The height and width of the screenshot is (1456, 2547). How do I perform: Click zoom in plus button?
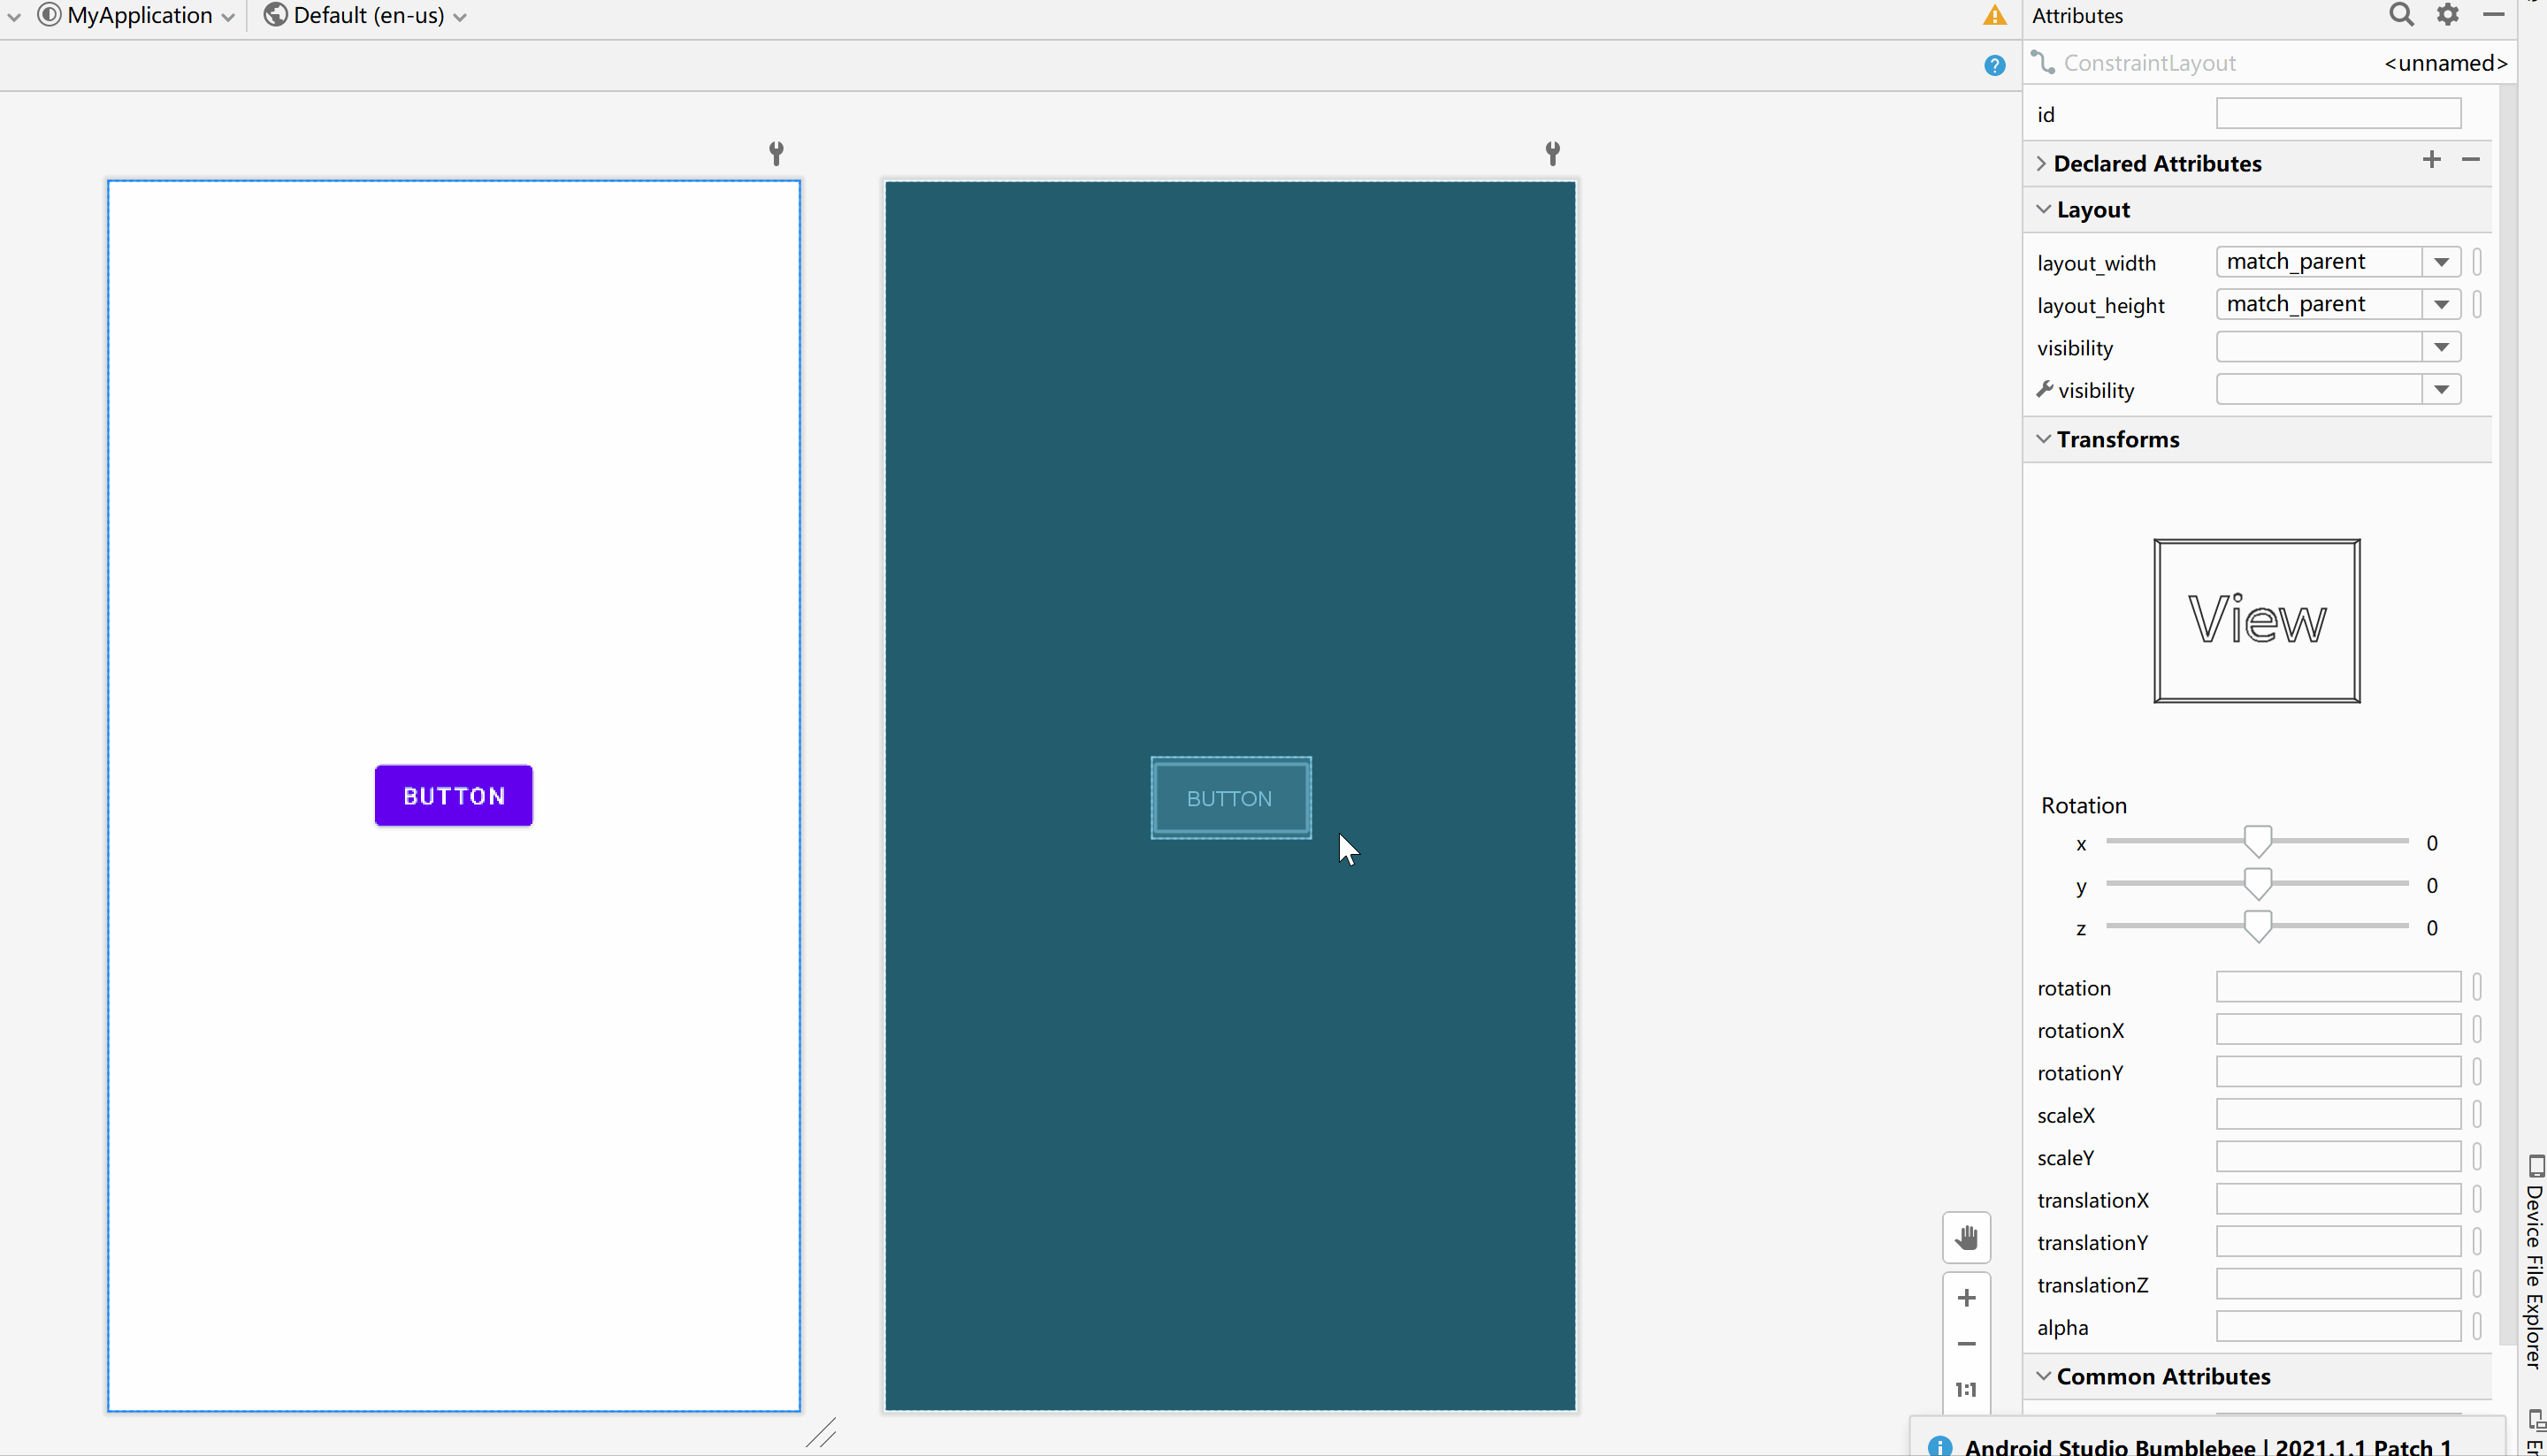pyautogui.click(x=1966, y=1297)
